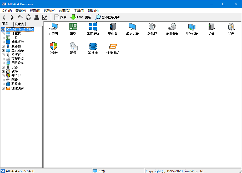Open the 收藏(O) menu

click(x=65, y=11)
